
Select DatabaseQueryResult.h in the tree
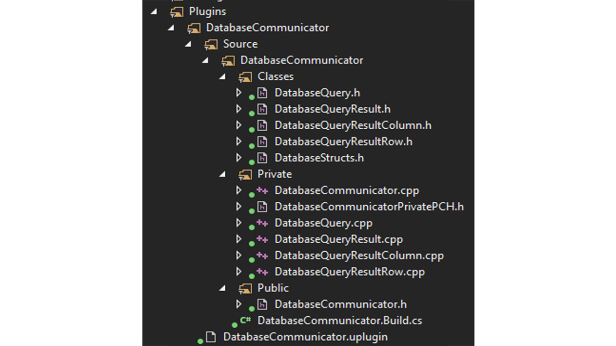(332, 109)
